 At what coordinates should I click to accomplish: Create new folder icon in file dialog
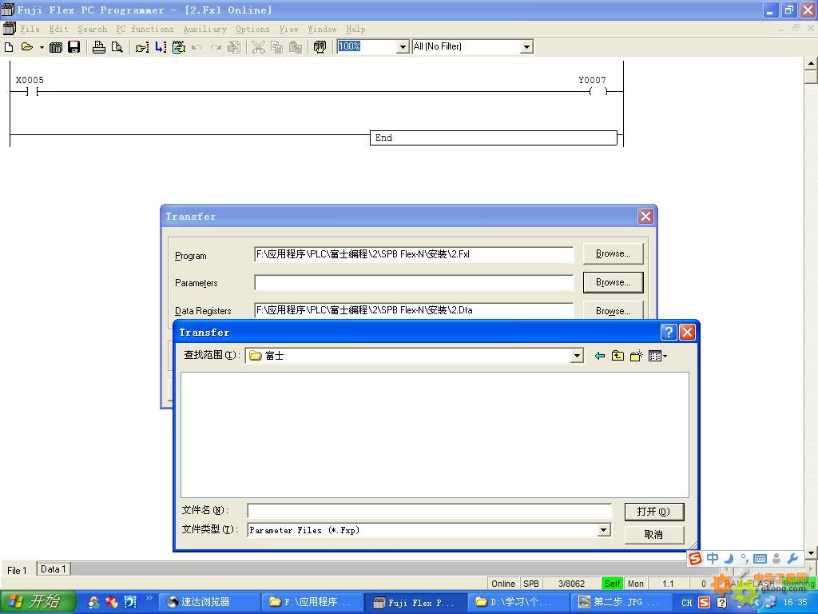point(637,356)
